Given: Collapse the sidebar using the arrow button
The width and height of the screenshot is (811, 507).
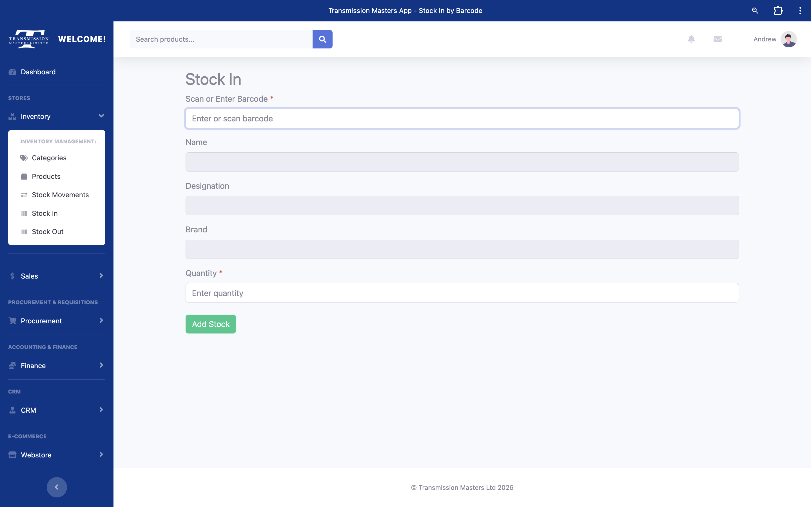Looking at the screenshot, I should [x=57, y=487].
